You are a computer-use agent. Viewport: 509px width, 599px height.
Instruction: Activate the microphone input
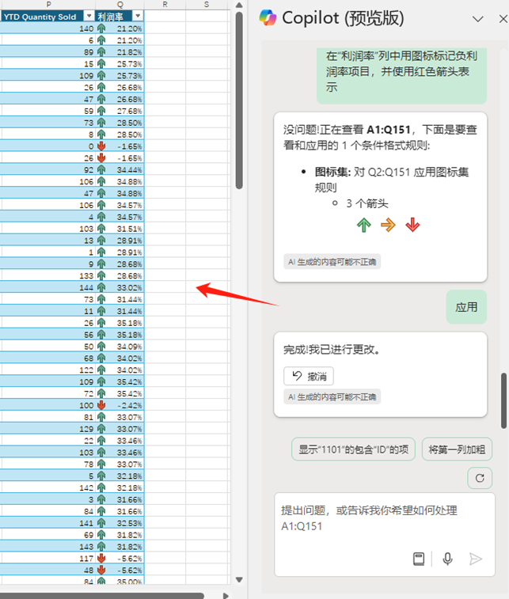447,559
